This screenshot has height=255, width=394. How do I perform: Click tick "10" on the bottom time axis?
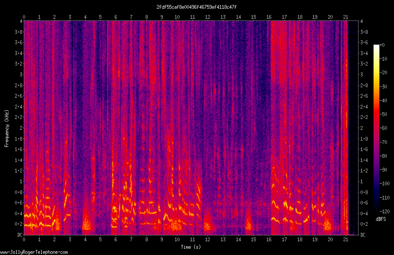177,240
